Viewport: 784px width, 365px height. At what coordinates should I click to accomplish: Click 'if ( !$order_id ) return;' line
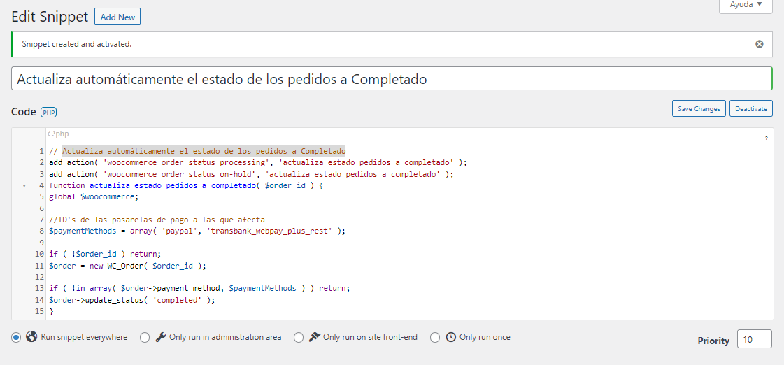(x=105, y=254)
